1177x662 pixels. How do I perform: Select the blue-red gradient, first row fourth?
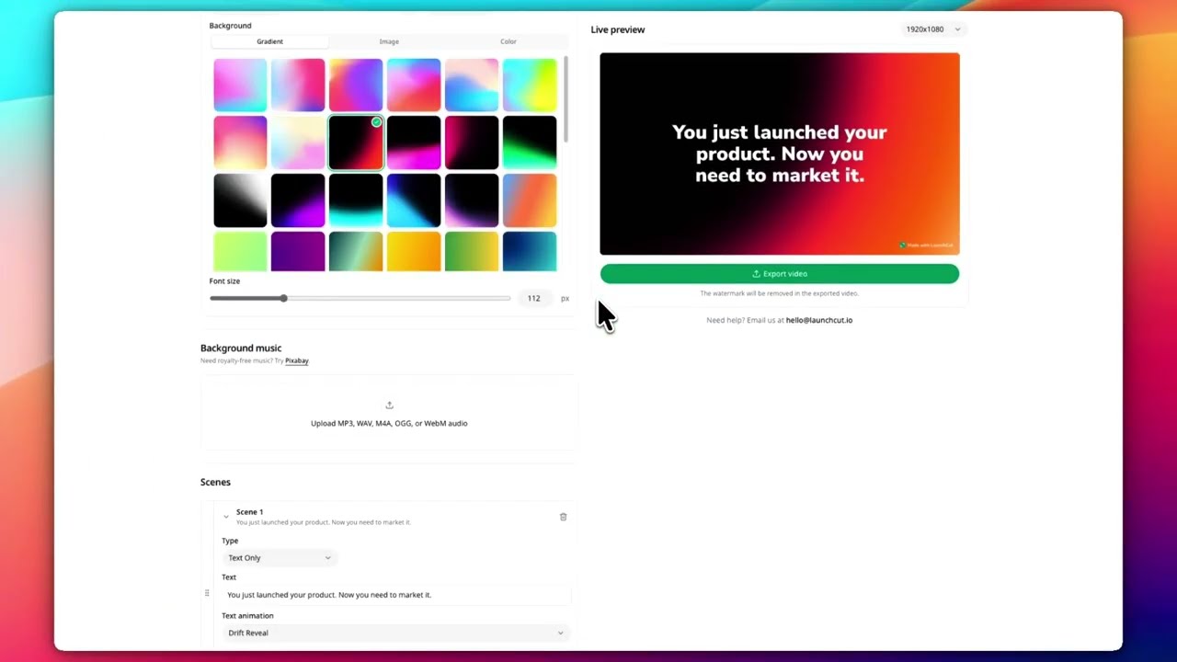[414, 85]
